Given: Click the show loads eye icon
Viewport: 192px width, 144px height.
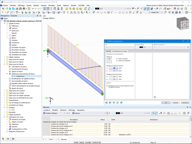Looking at the screenshot, I should tap(145, 9).
